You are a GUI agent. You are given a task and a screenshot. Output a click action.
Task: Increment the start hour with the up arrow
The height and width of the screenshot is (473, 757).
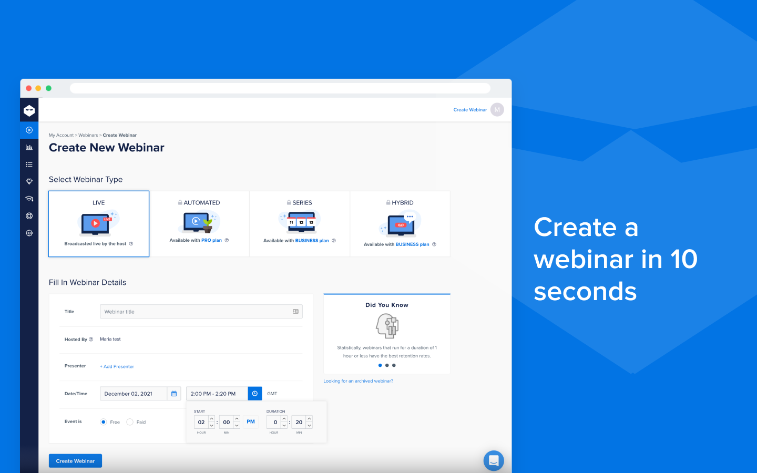(211, 418)
